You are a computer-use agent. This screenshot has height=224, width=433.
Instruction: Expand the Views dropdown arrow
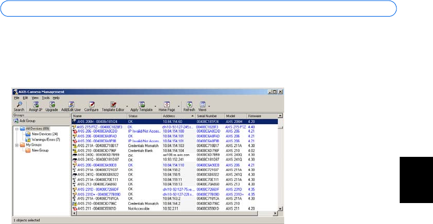210,106
